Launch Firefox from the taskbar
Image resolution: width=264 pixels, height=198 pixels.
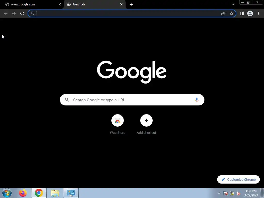click(x=23, y=193)
